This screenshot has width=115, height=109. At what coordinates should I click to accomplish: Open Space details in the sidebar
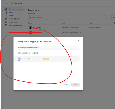click(x=14, y=22)
